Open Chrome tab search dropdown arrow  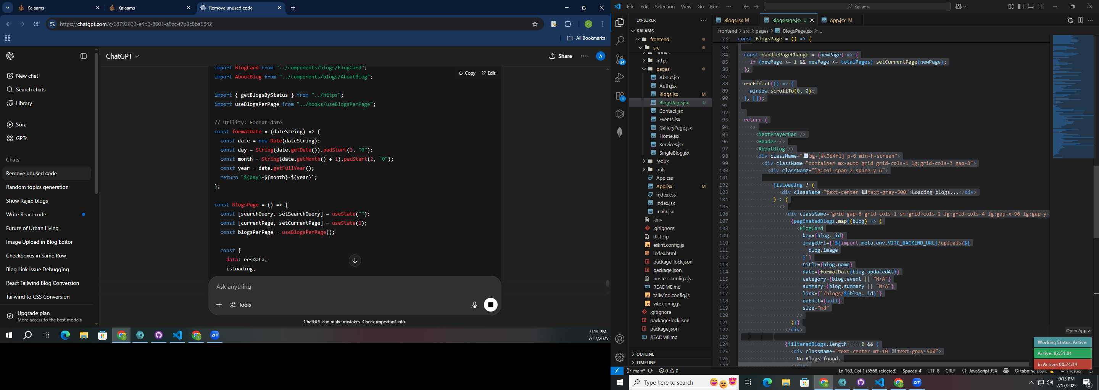[x=7, y=8]
